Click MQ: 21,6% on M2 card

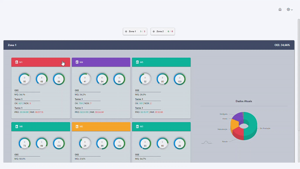(x=80, y=159)
